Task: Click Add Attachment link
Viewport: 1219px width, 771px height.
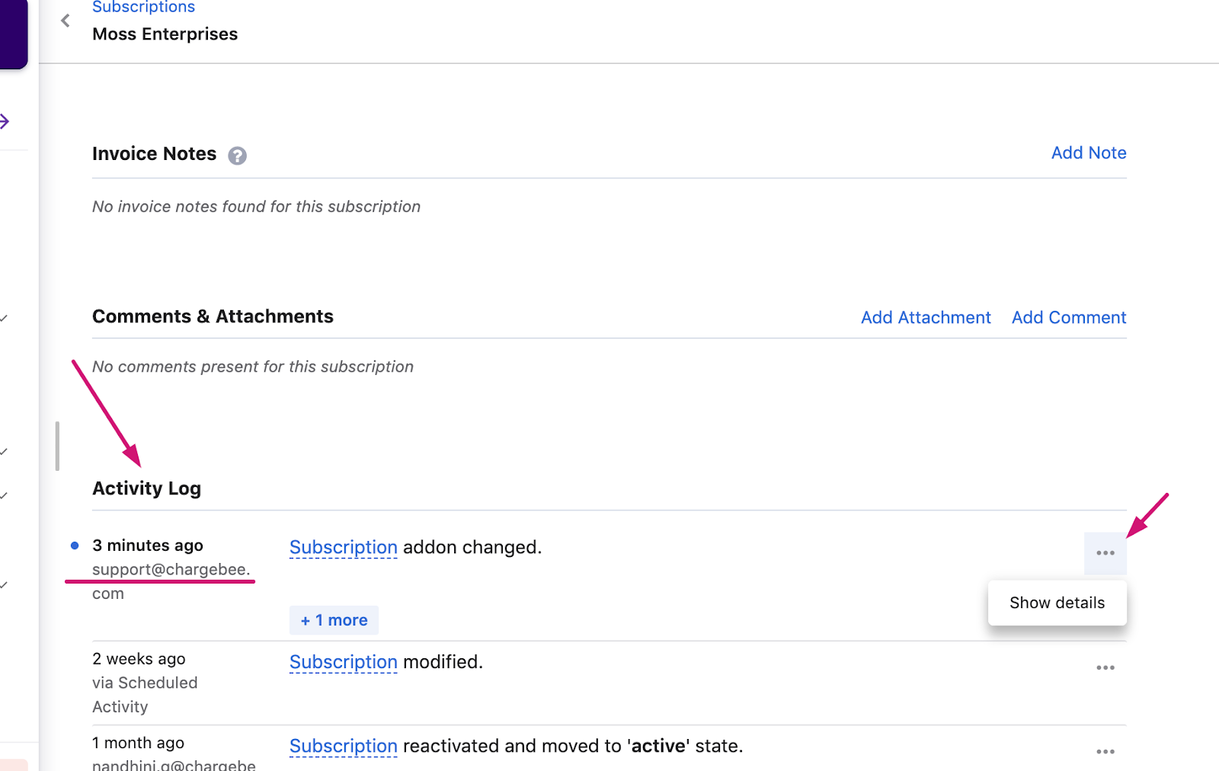Action: pos(925,318)
